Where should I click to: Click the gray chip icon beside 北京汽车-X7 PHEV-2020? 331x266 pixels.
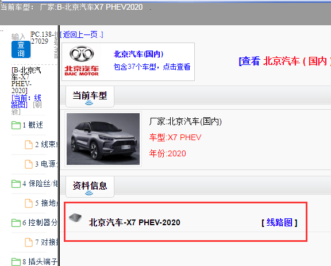click(75, 218)
